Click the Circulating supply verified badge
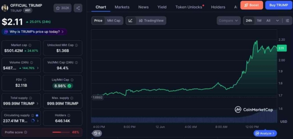The height and width of the screenshot is (139, 293). [x=37, y=115]
